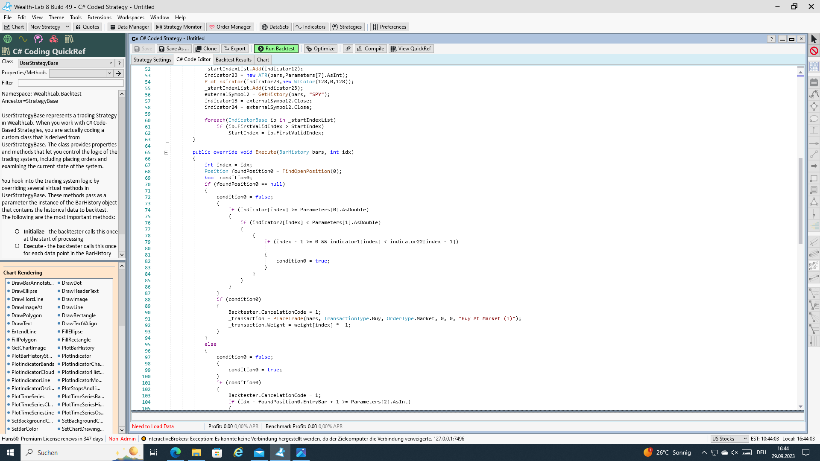The image size is (820, 461).
Task: Open File Explorer from the taskbar
Action: tap(196, 452)
